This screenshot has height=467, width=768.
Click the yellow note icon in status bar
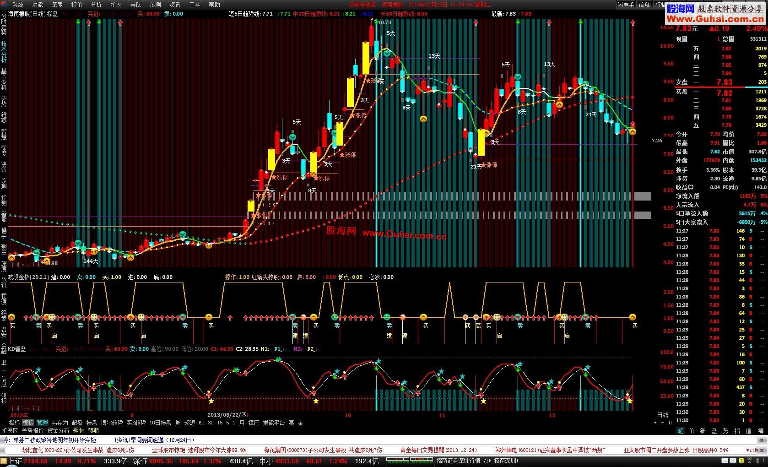coord(725,461)
